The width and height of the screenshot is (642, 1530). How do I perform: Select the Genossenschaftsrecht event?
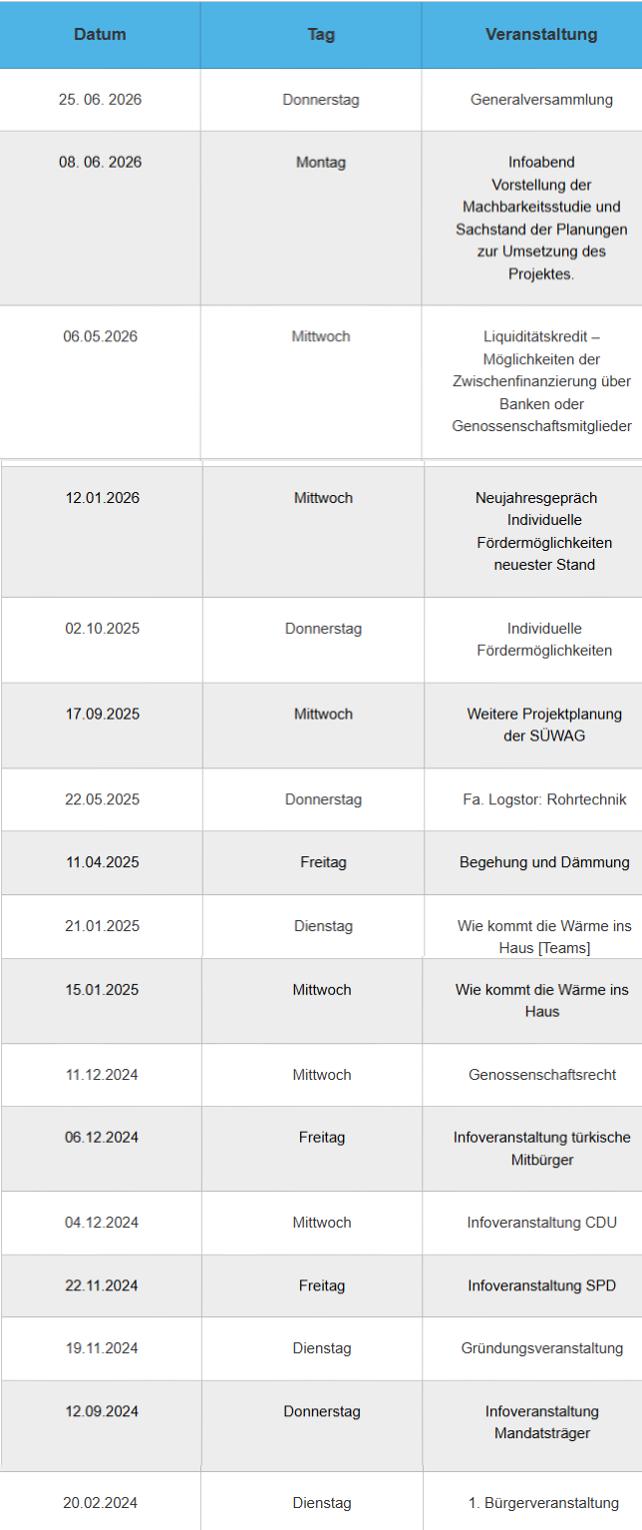click(542, 1075)
